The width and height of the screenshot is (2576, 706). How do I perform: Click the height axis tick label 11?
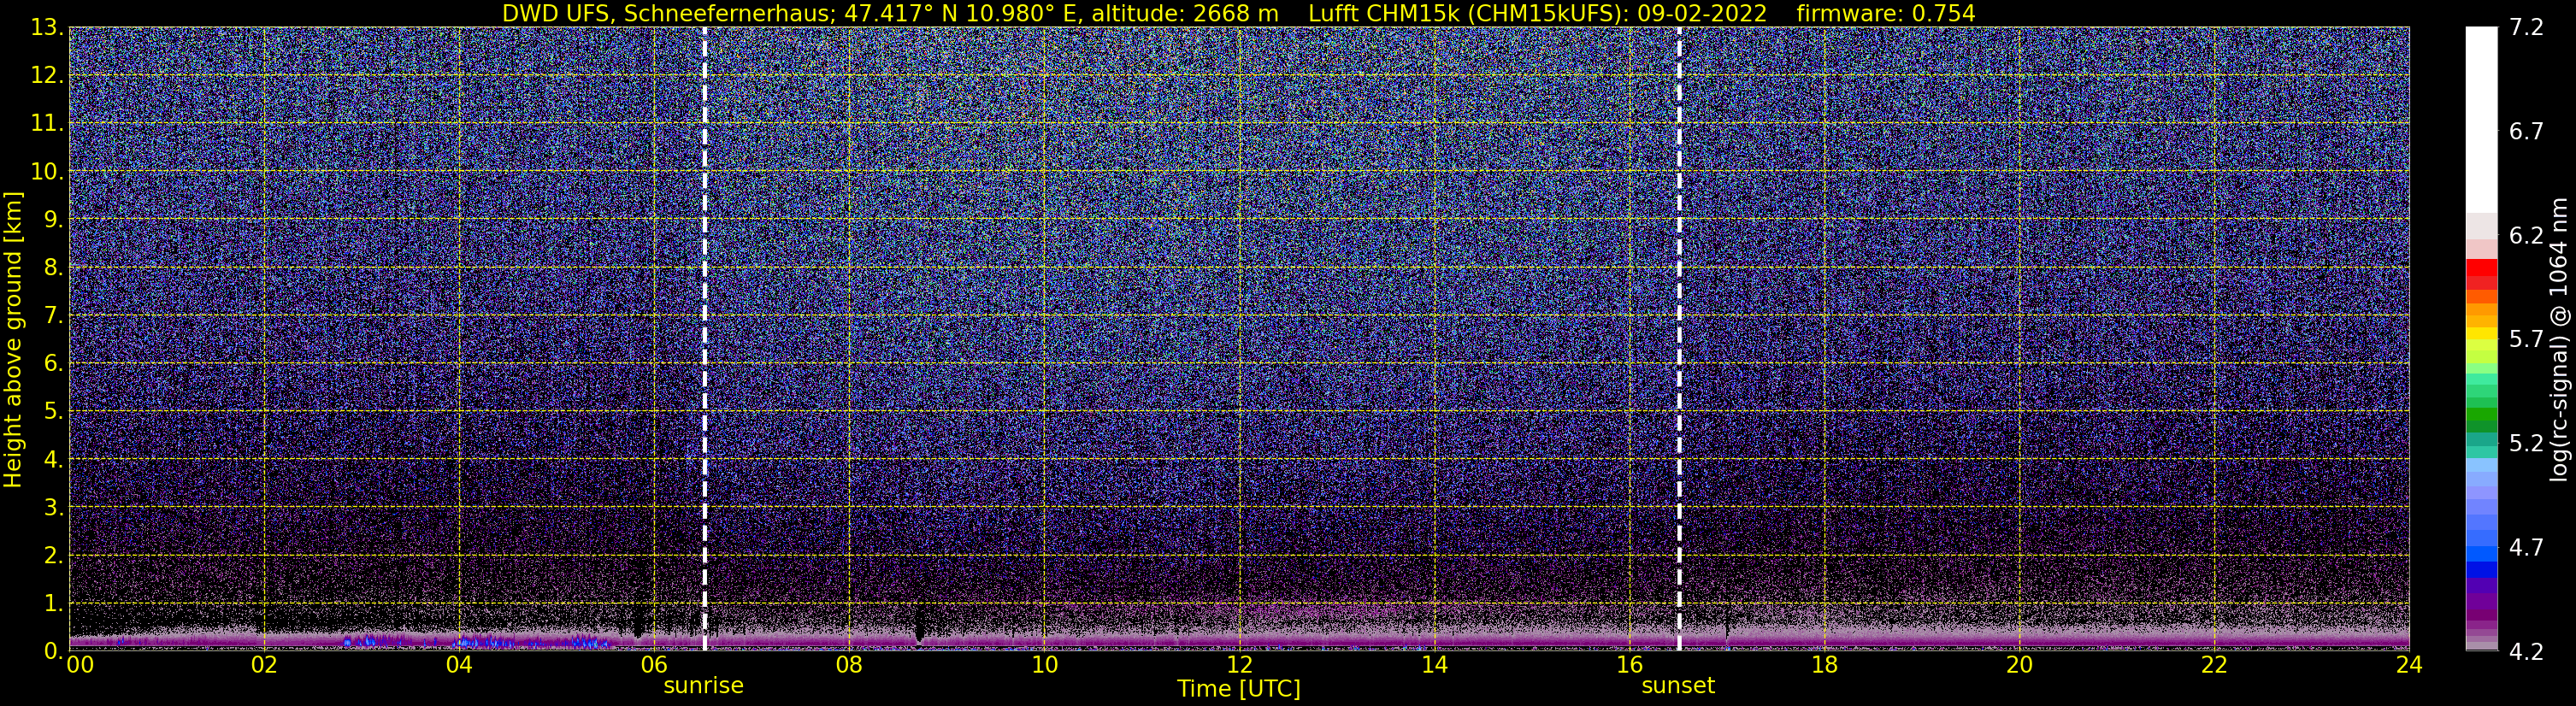tap(46, 124)
